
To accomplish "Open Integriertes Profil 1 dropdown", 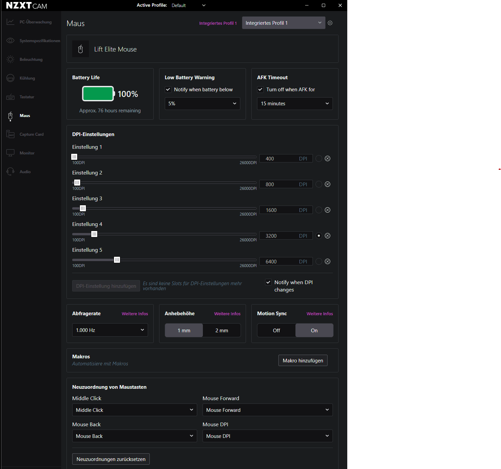I will coord(283,23).
